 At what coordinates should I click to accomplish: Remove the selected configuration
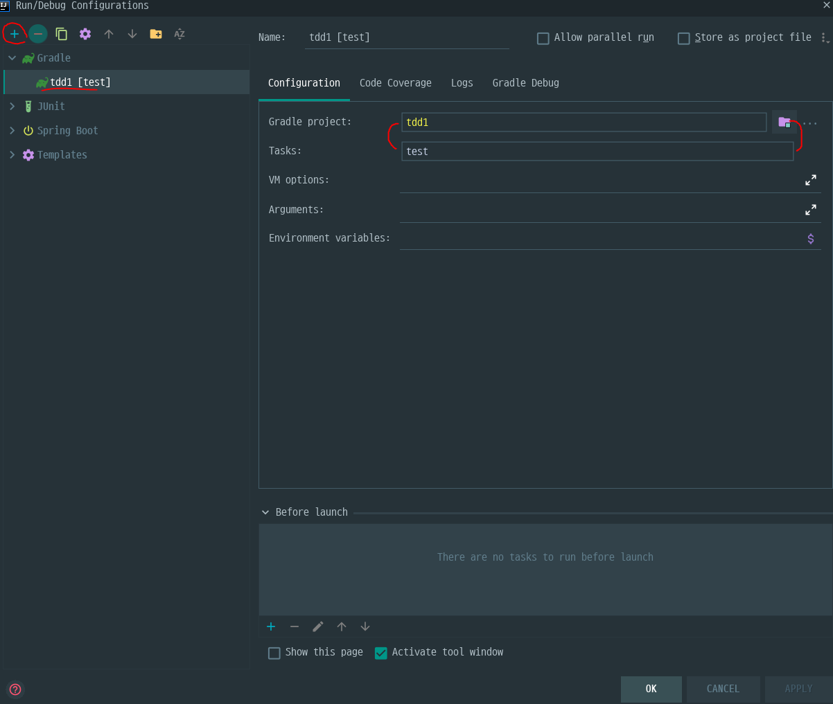(38, 33)
